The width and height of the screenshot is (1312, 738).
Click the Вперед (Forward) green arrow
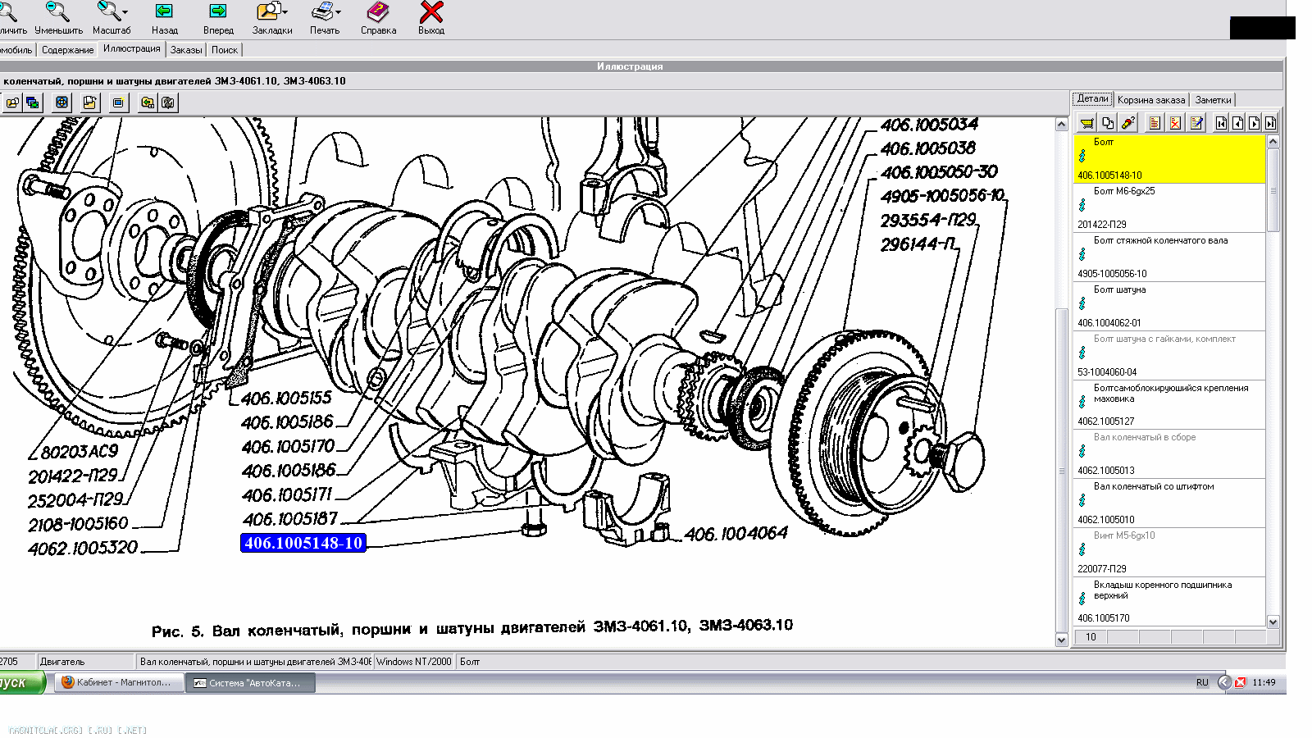[218, 11]
